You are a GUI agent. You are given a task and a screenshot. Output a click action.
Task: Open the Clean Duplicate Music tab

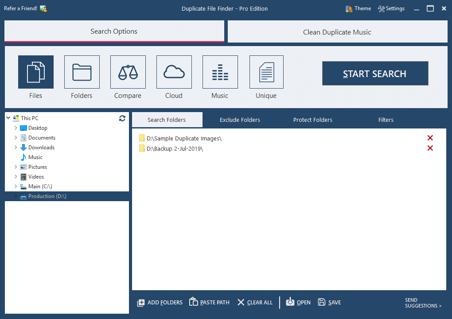337,31
